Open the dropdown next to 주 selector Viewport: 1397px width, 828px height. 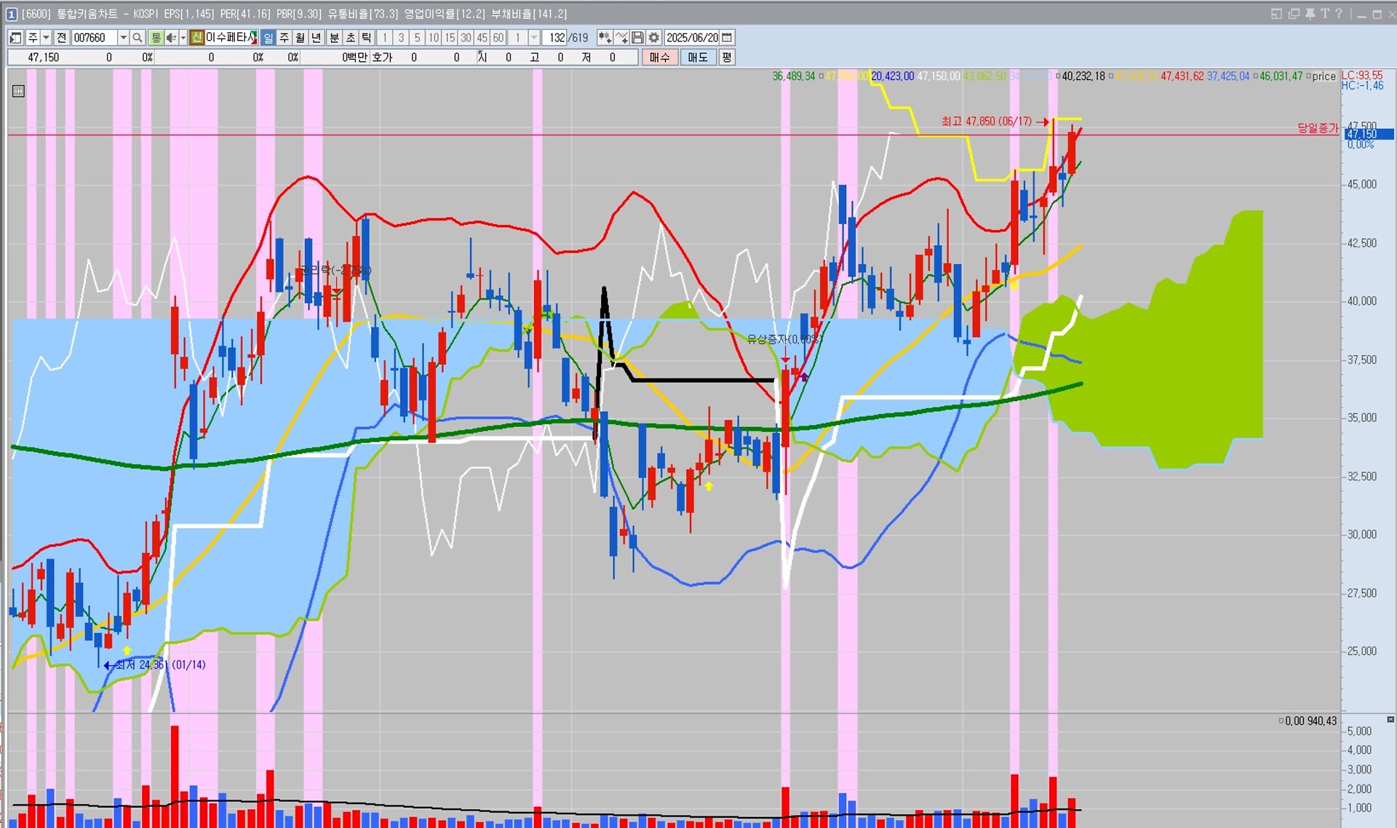click(46, 38)
